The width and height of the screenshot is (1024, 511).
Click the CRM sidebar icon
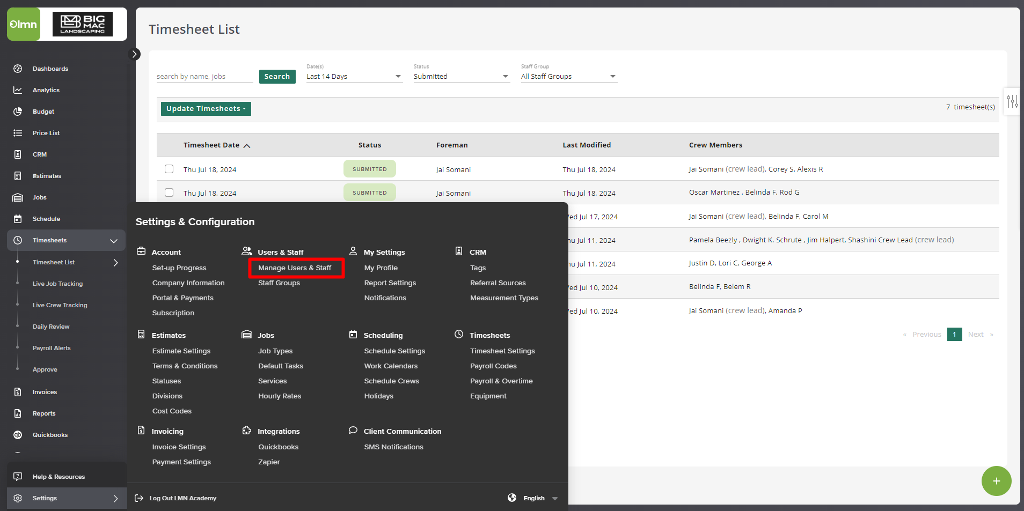[18, 154]
